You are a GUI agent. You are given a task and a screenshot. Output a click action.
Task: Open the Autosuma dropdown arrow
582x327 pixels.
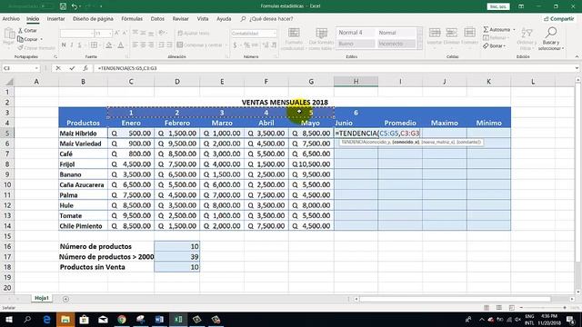tap(514, 29)
